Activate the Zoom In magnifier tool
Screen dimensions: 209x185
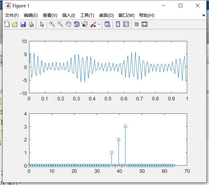[52, 24]
